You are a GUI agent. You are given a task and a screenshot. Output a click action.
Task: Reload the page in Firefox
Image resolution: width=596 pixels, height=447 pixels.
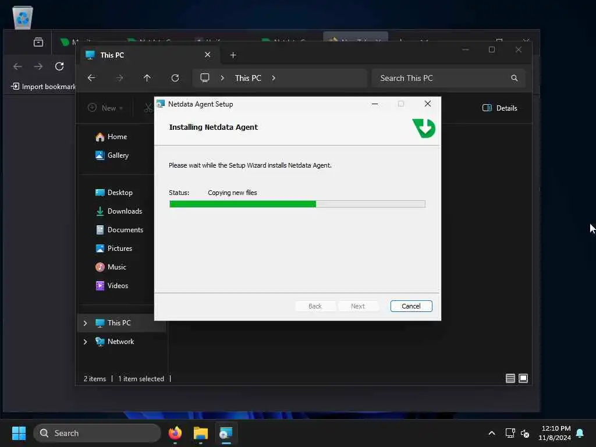click(x=59, y=66)
